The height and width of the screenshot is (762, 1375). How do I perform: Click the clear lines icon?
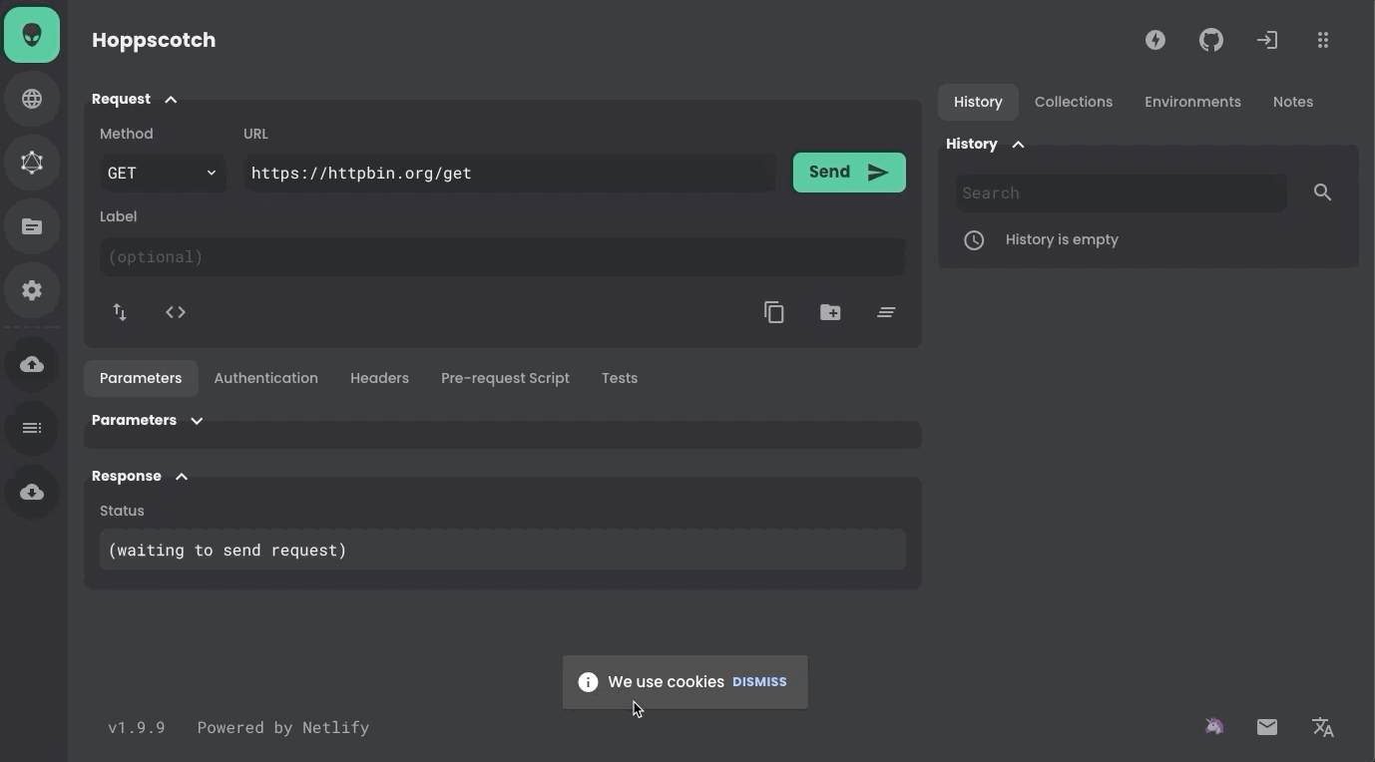[886, 312]
